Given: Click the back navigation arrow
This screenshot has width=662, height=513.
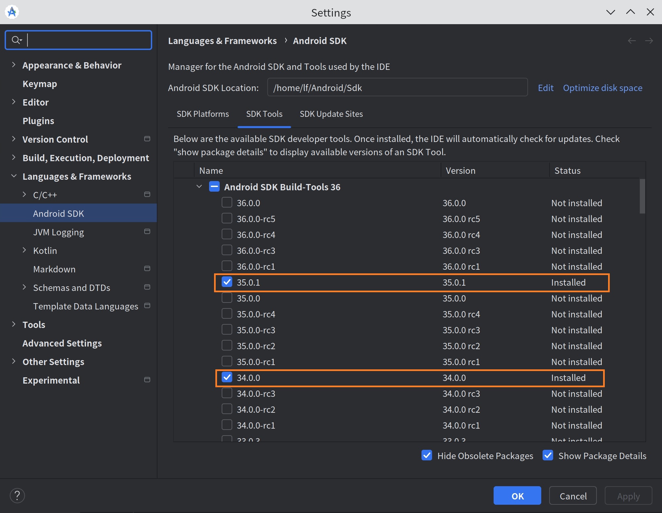Looking at the screenshot, I should (x=632, y=41).
